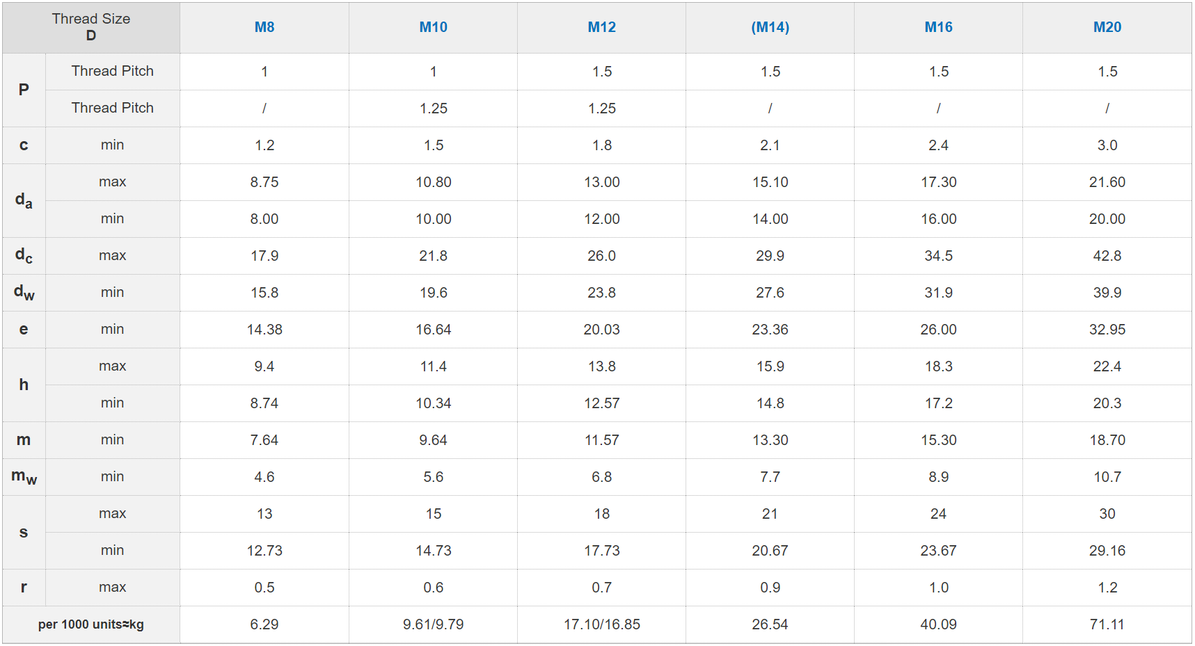
Task: Select the M10 s min value 14.73
Action: (x=433, y=551)
